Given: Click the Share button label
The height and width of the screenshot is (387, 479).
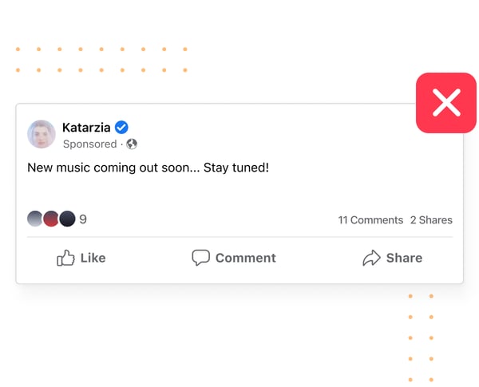Looking at the screenshot, I should tap(404, 258).
